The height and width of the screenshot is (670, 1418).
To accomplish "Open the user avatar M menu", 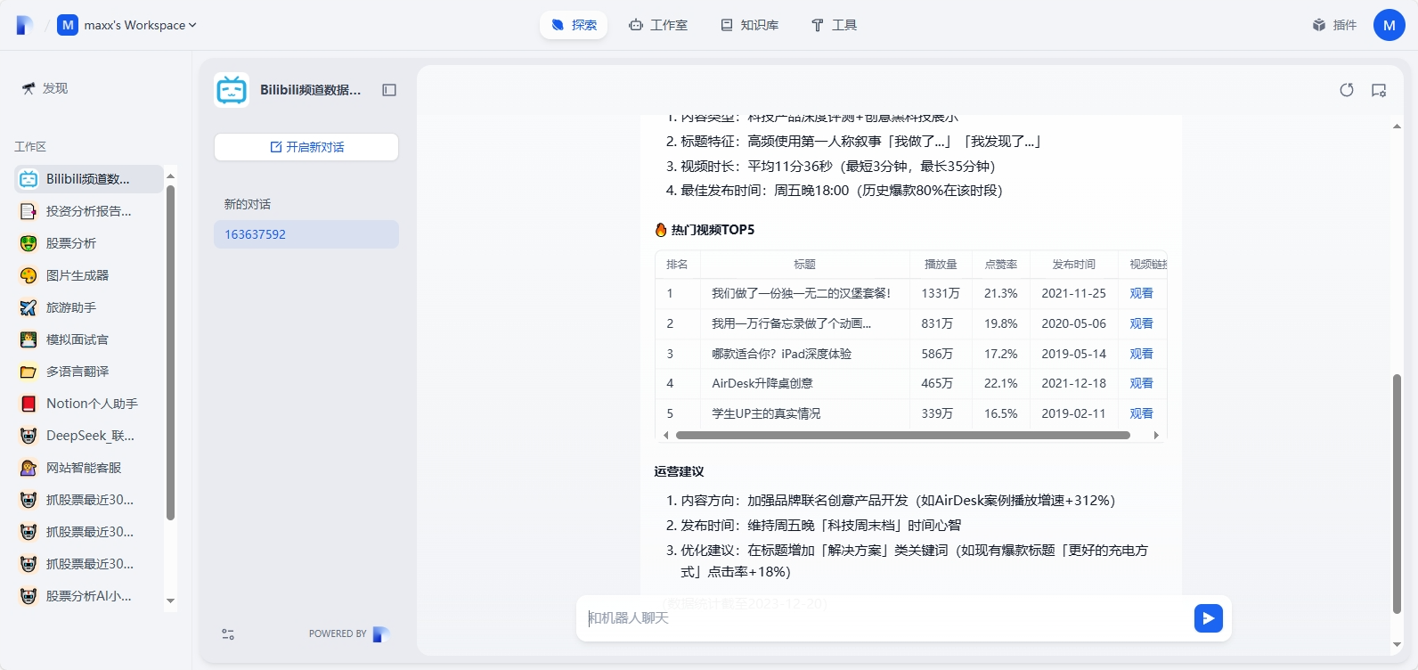I will click(x=1389, y=25).
